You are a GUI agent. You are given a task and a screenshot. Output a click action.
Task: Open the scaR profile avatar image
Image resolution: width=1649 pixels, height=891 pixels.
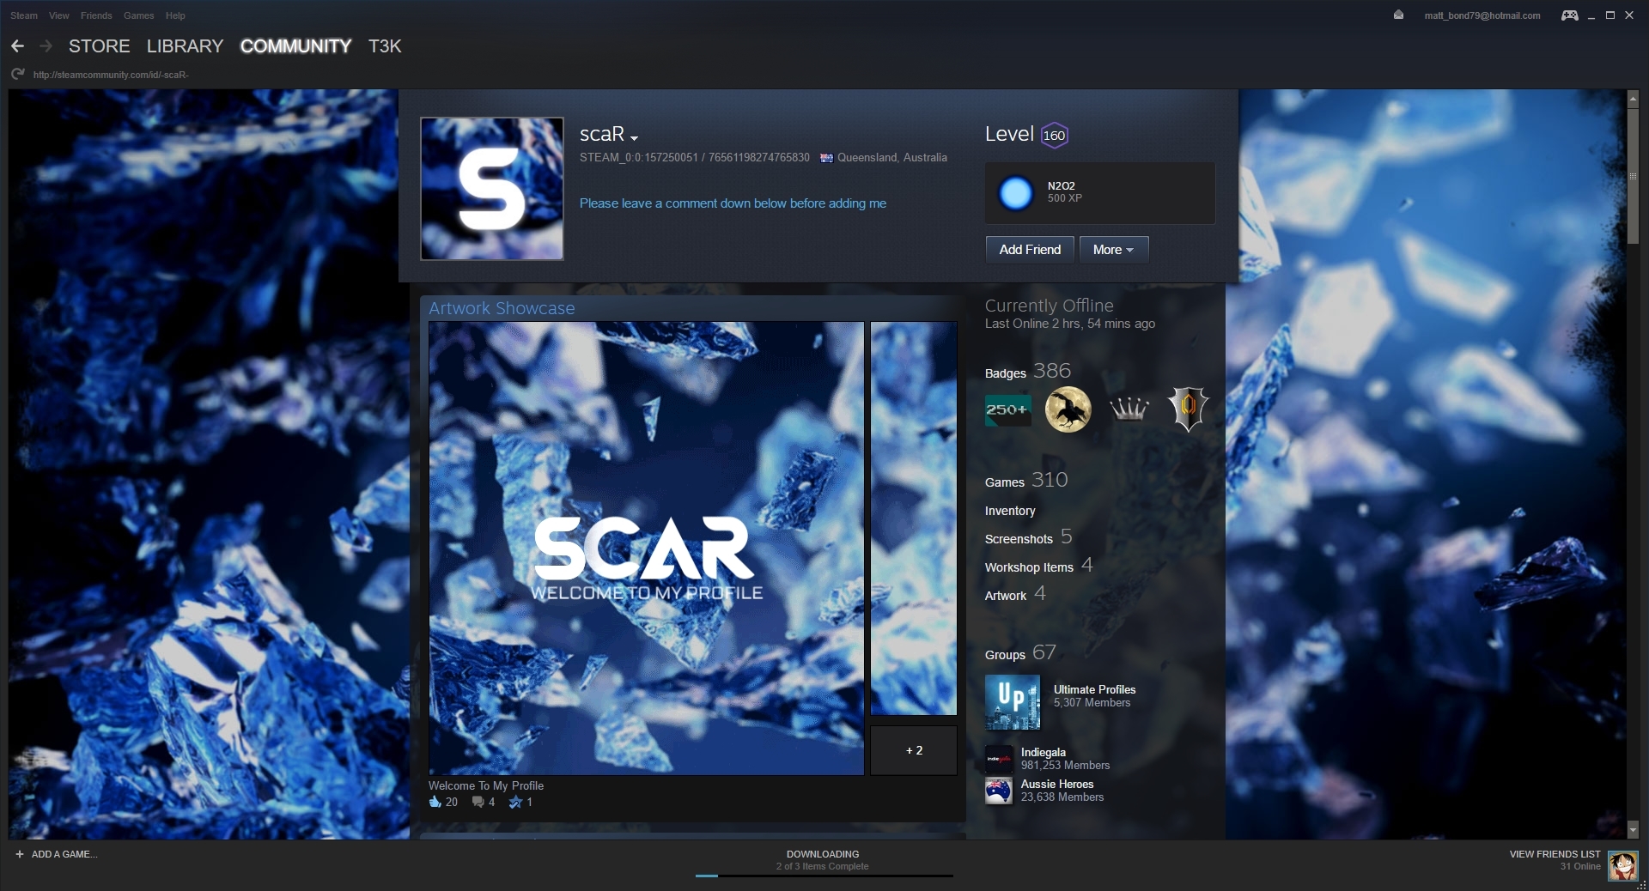492,189
